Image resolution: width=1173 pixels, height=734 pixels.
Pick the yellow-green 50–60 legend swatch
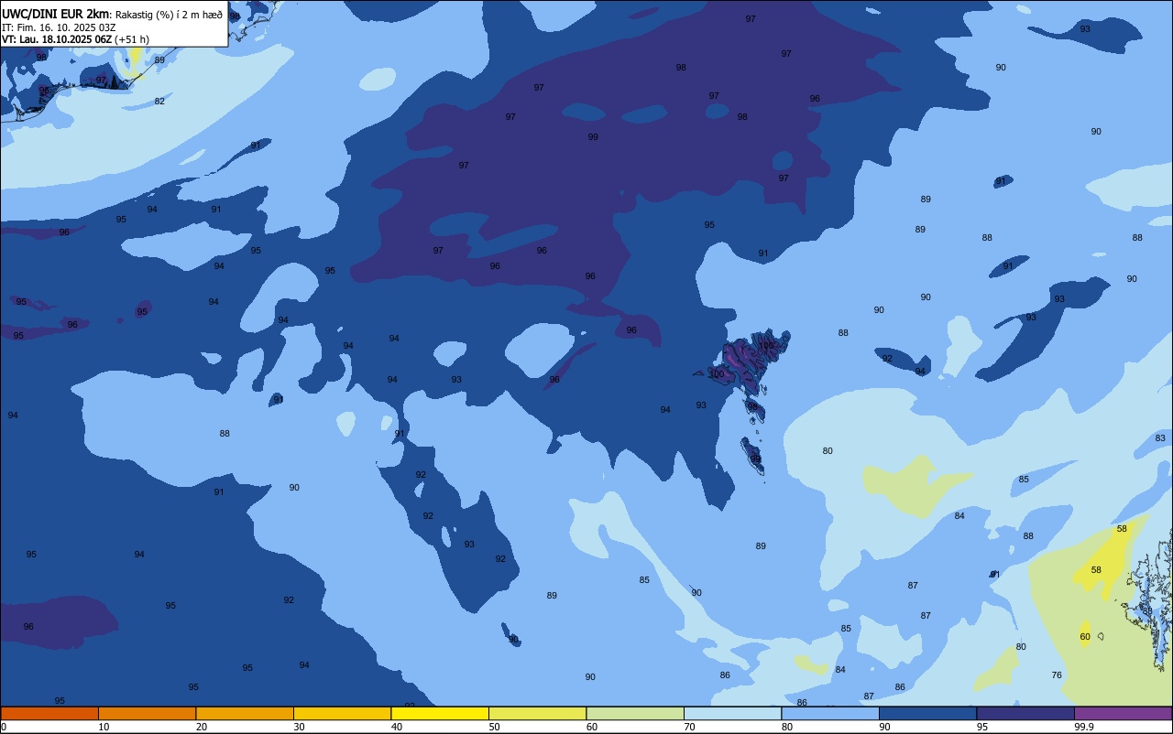click(537, 713)
